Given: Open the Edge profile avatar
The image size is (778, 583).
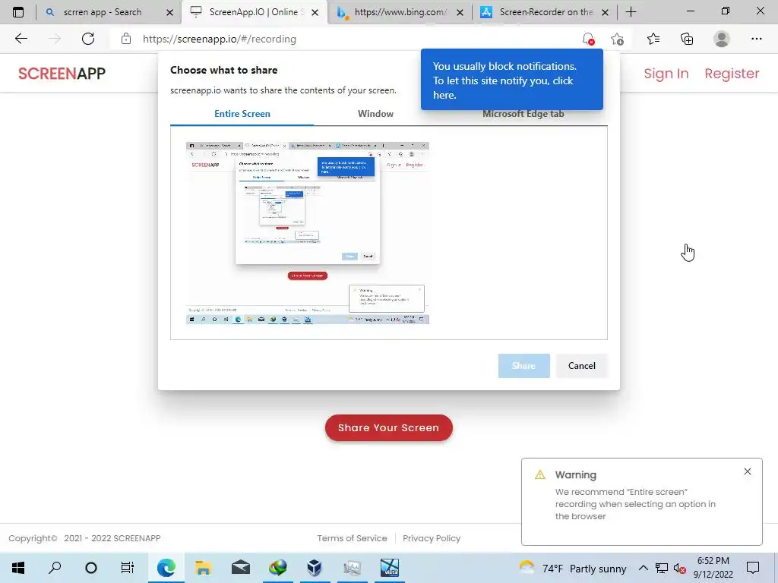Looking at the screenshot, I should click(722, 39).
